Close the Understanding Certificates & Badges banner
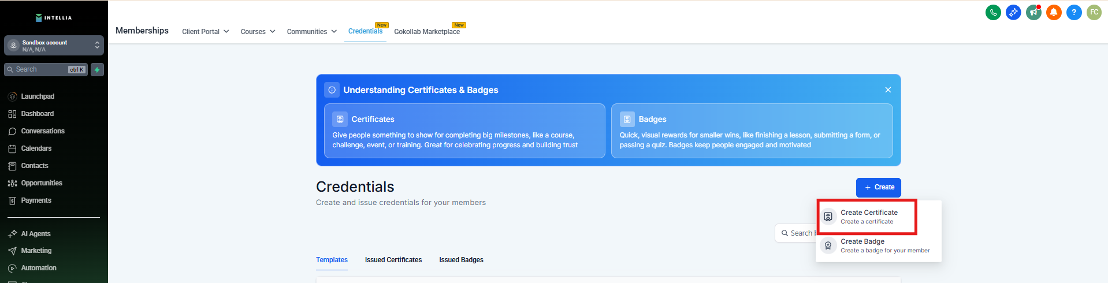Screen dimensions: 1108x283 tap(888, 90)
